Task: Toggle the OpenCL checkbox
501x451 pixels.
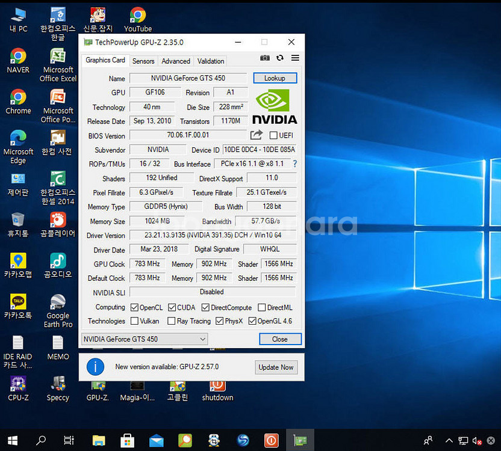Action: (x=134, y=308)
